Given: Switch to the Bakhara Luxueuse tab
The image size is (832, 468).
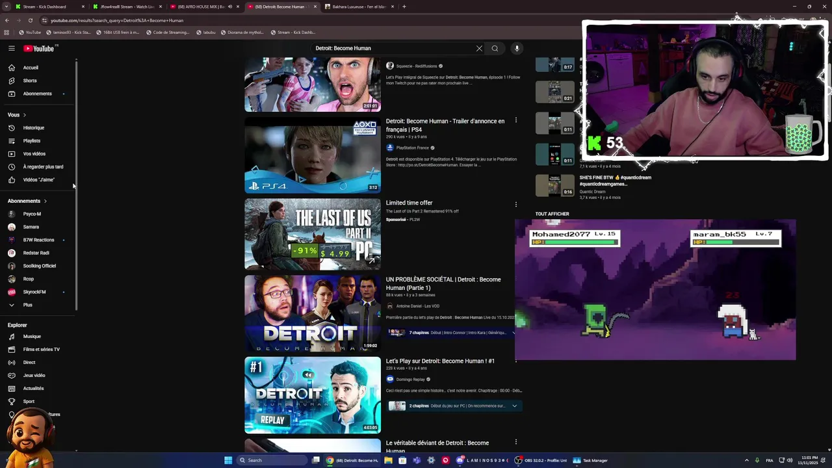Looking at the screenshot, I should (x=359, y=6).
